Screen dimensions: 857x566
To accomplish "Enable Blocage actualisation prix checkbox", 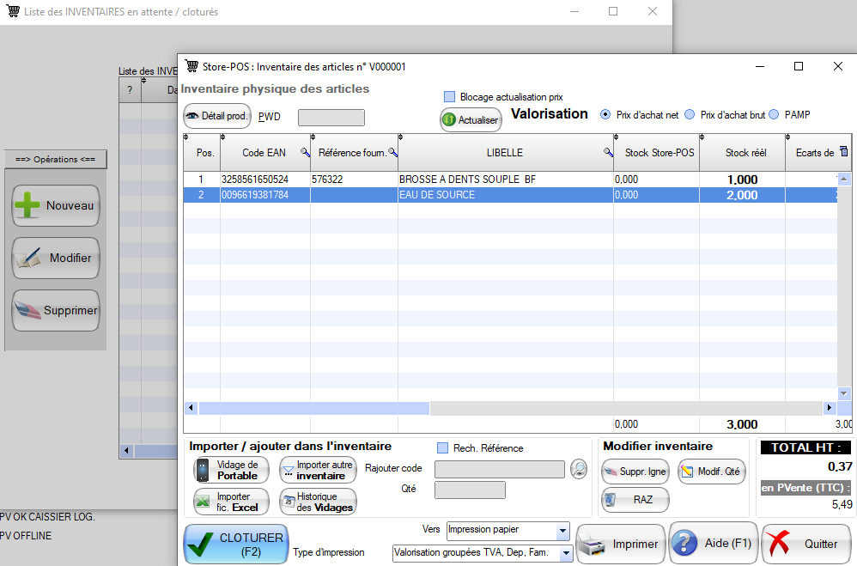I will (x=449, y=97).
